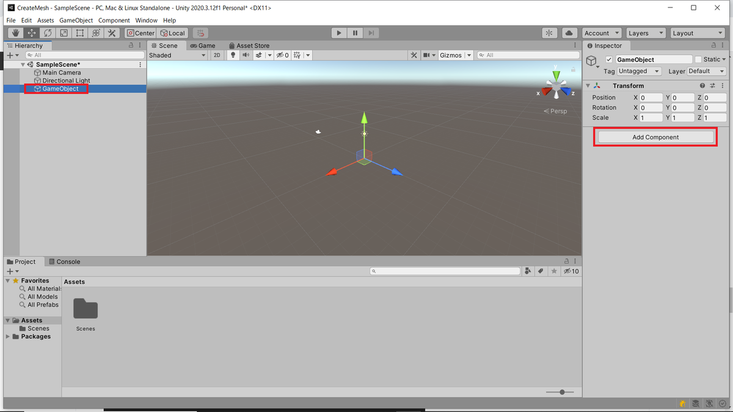
Task: Select the Move tool
Action: [32, 33]
